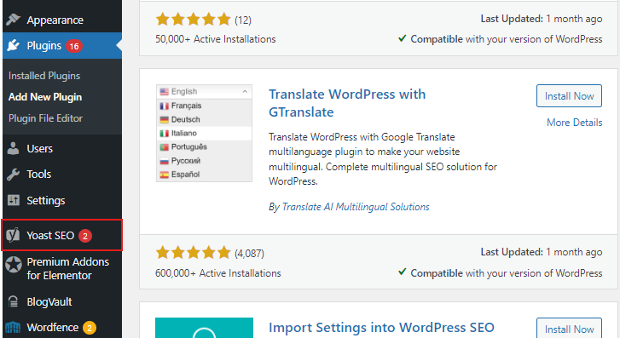Select Add New Plugin submenu item

coord(45,97)
